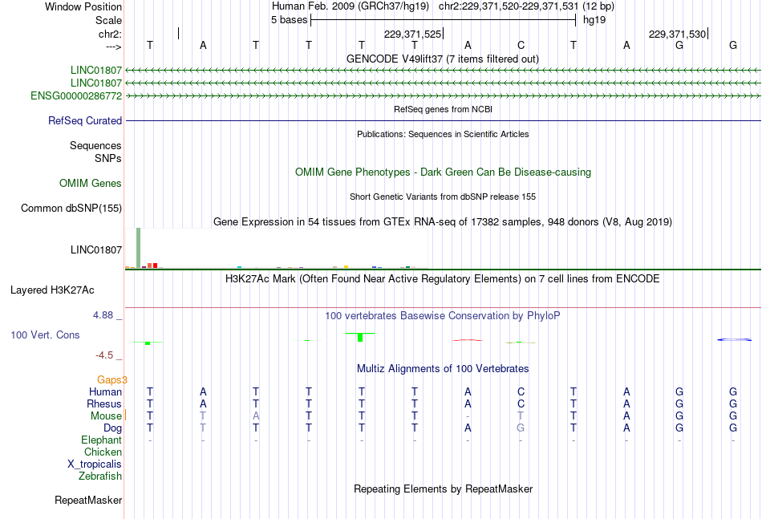Click the GTEx LINC01807 expression label
This screenshot has width=762, height=519.
(95, 249)
